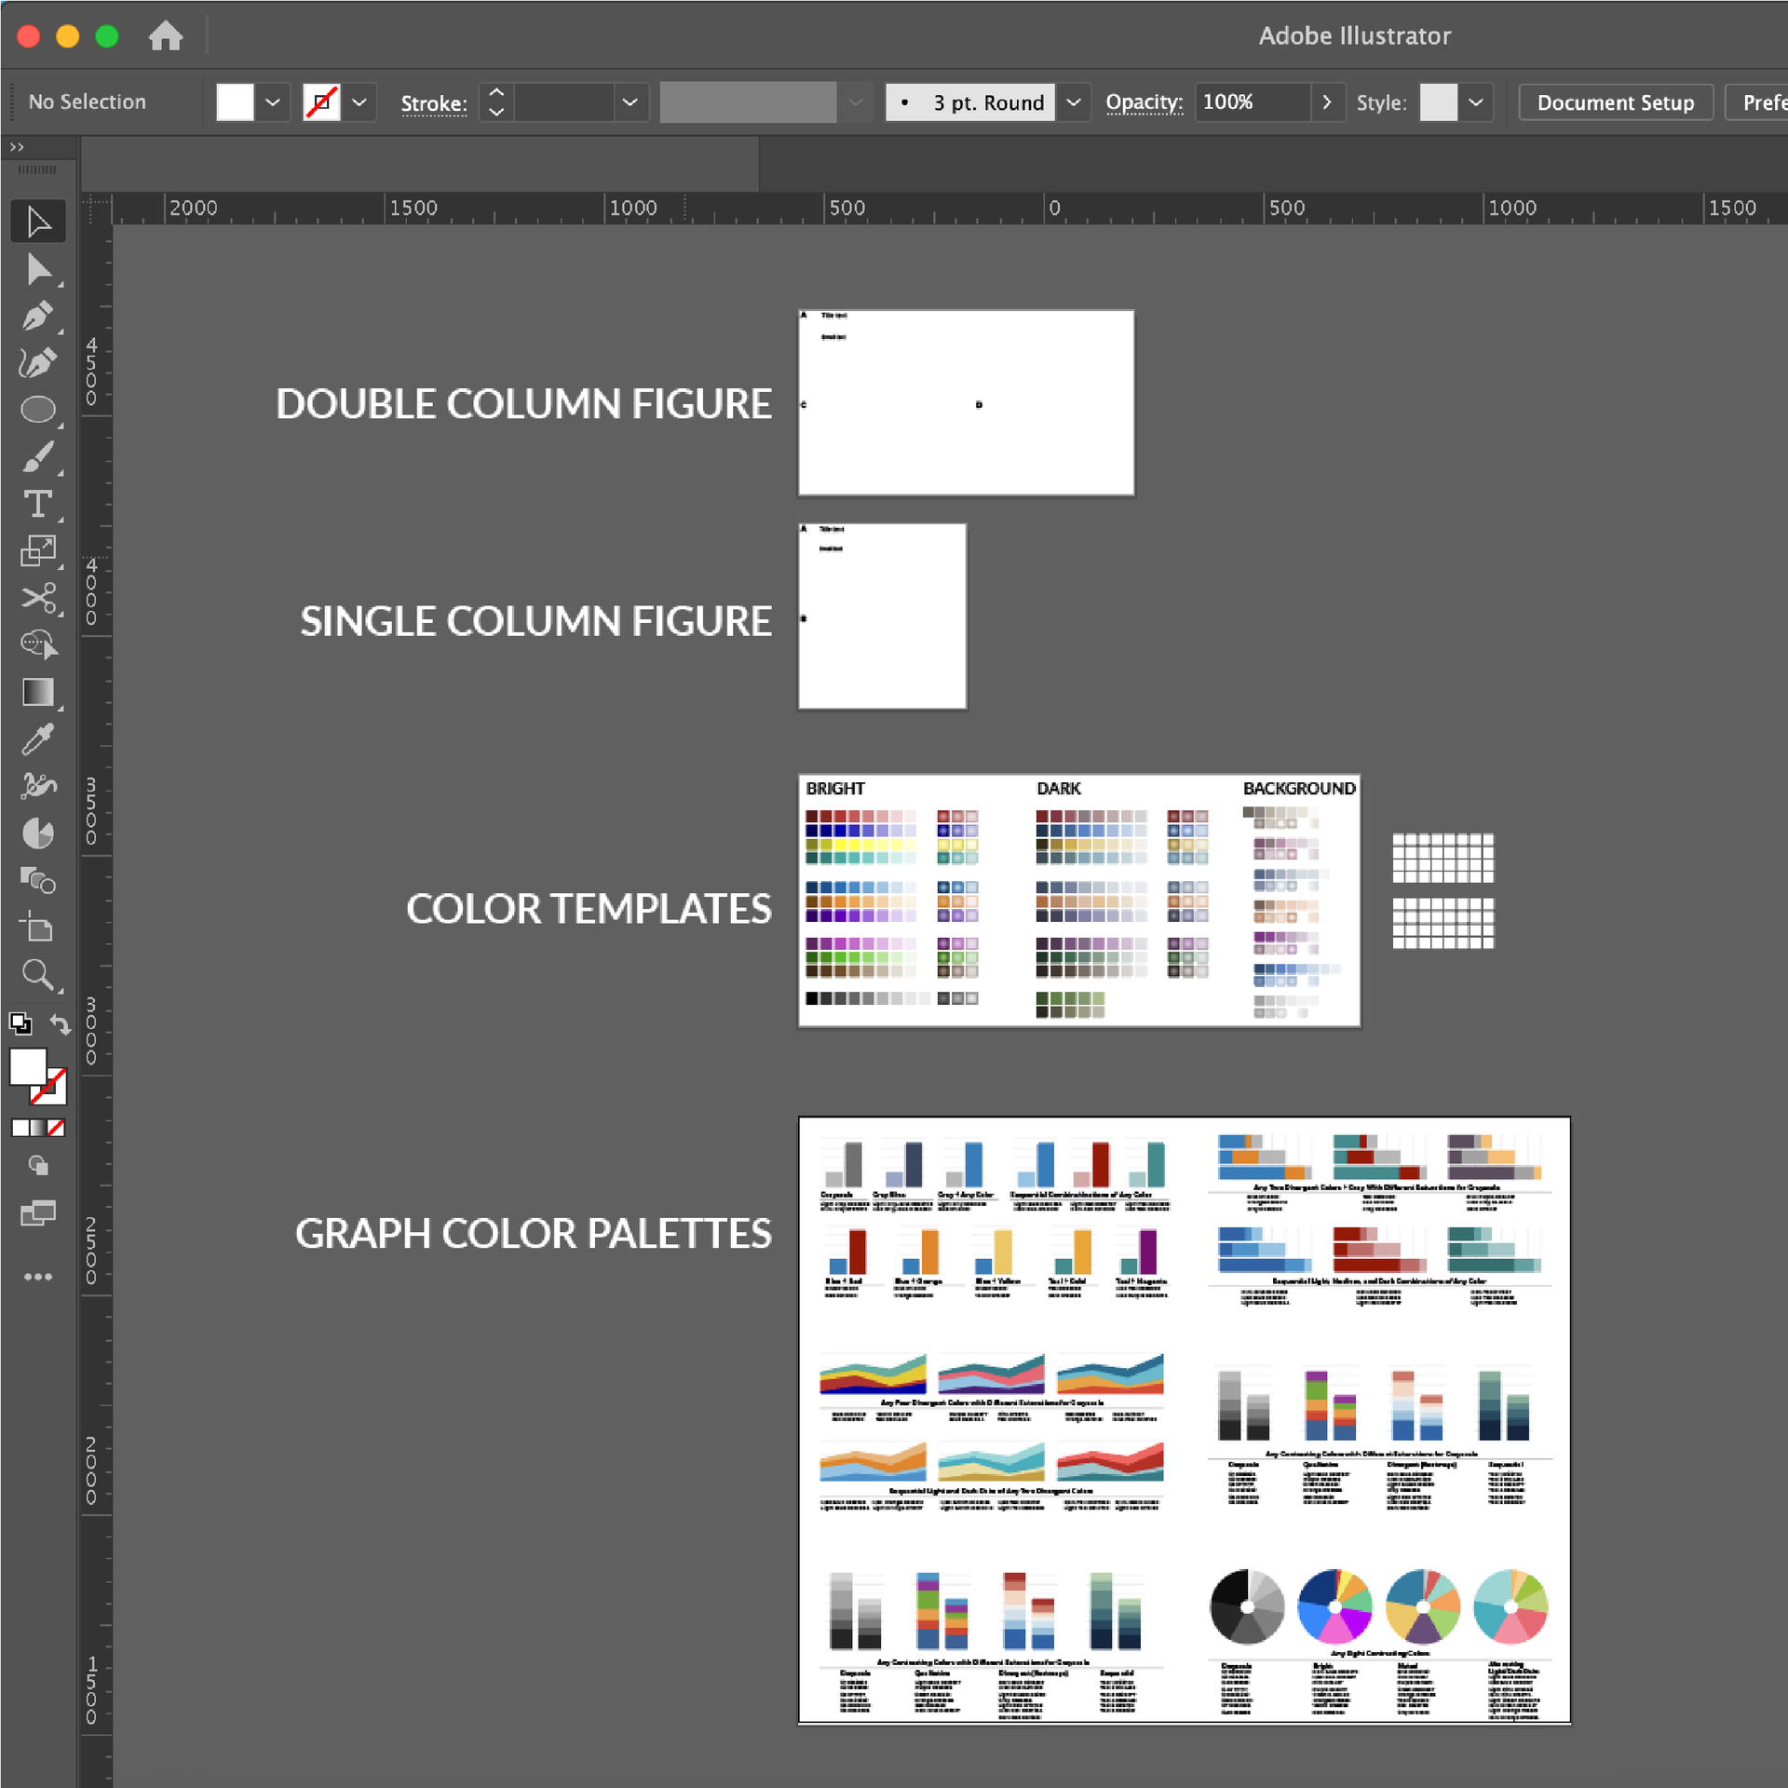Swap fill and stroke colors
Viewport: 1788px width, 1788px height.
pos(60,1023)
